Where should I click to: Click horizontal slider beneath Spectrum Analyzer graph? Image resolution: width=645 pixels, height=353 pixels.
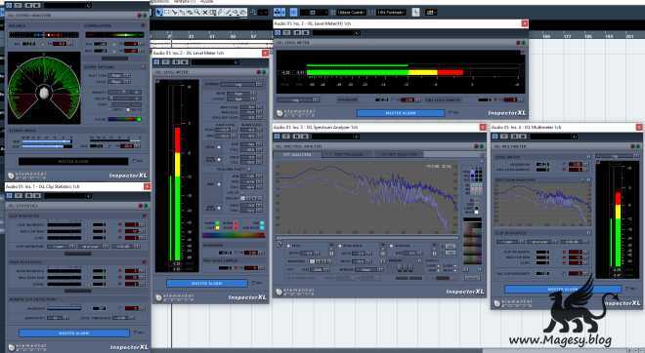tap(367, 238)
